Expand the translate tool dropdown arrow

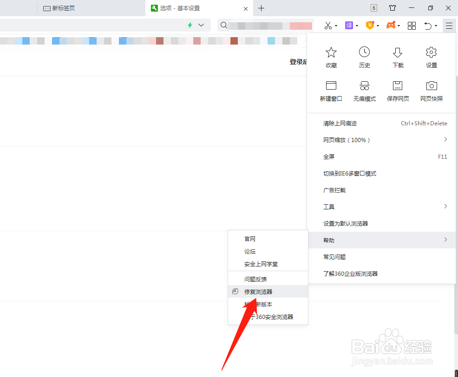357,26
